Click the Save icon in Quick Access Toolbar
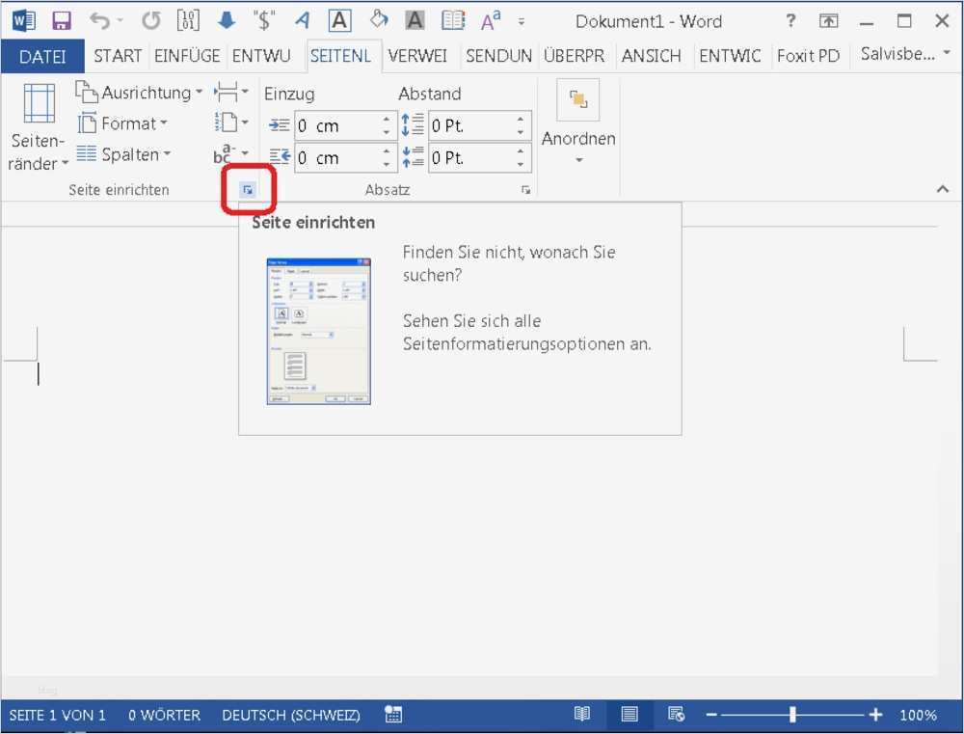 [x=62, y=19]
